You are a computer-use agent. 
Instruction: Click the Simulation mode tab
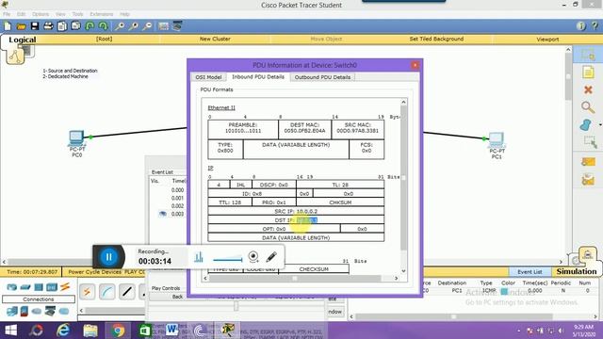577,271
